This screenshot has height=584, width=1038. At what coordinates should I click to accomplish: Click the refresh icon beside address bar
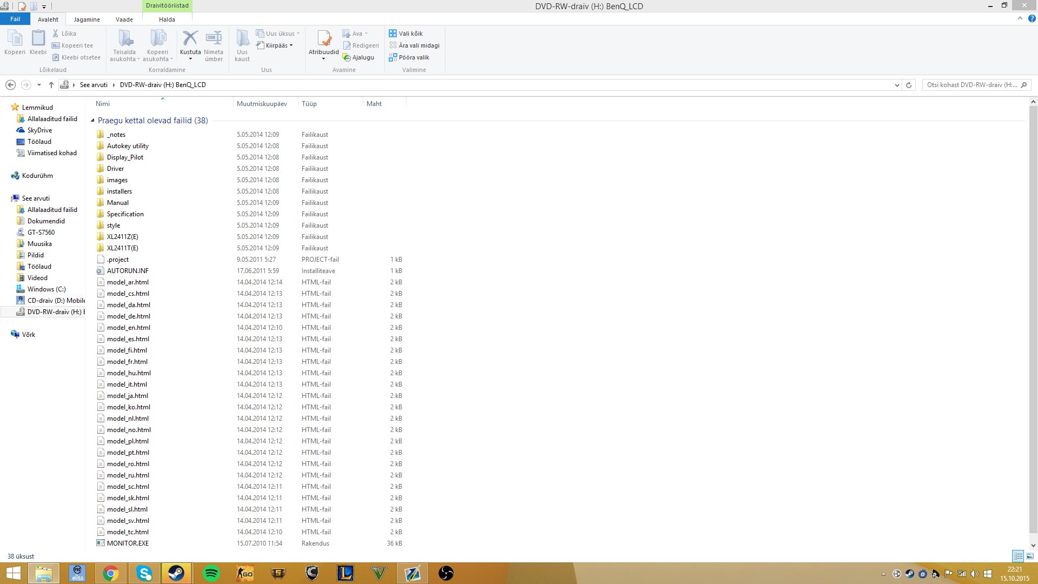(909, 85)
